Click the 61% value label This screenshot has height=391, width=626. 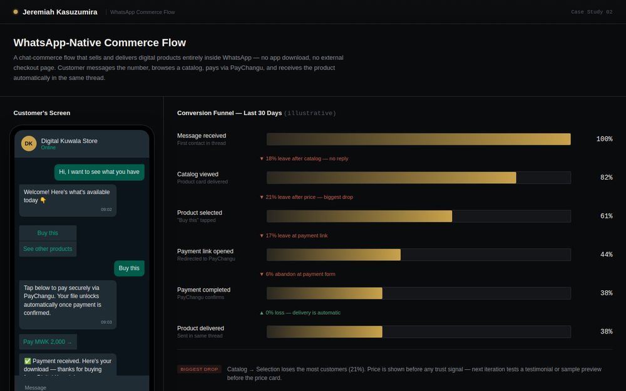click(x=606, y=216)
